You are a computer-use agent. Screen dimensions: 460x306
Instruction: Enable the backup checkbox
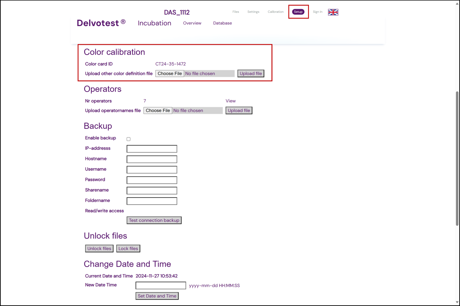pos(128,139)
